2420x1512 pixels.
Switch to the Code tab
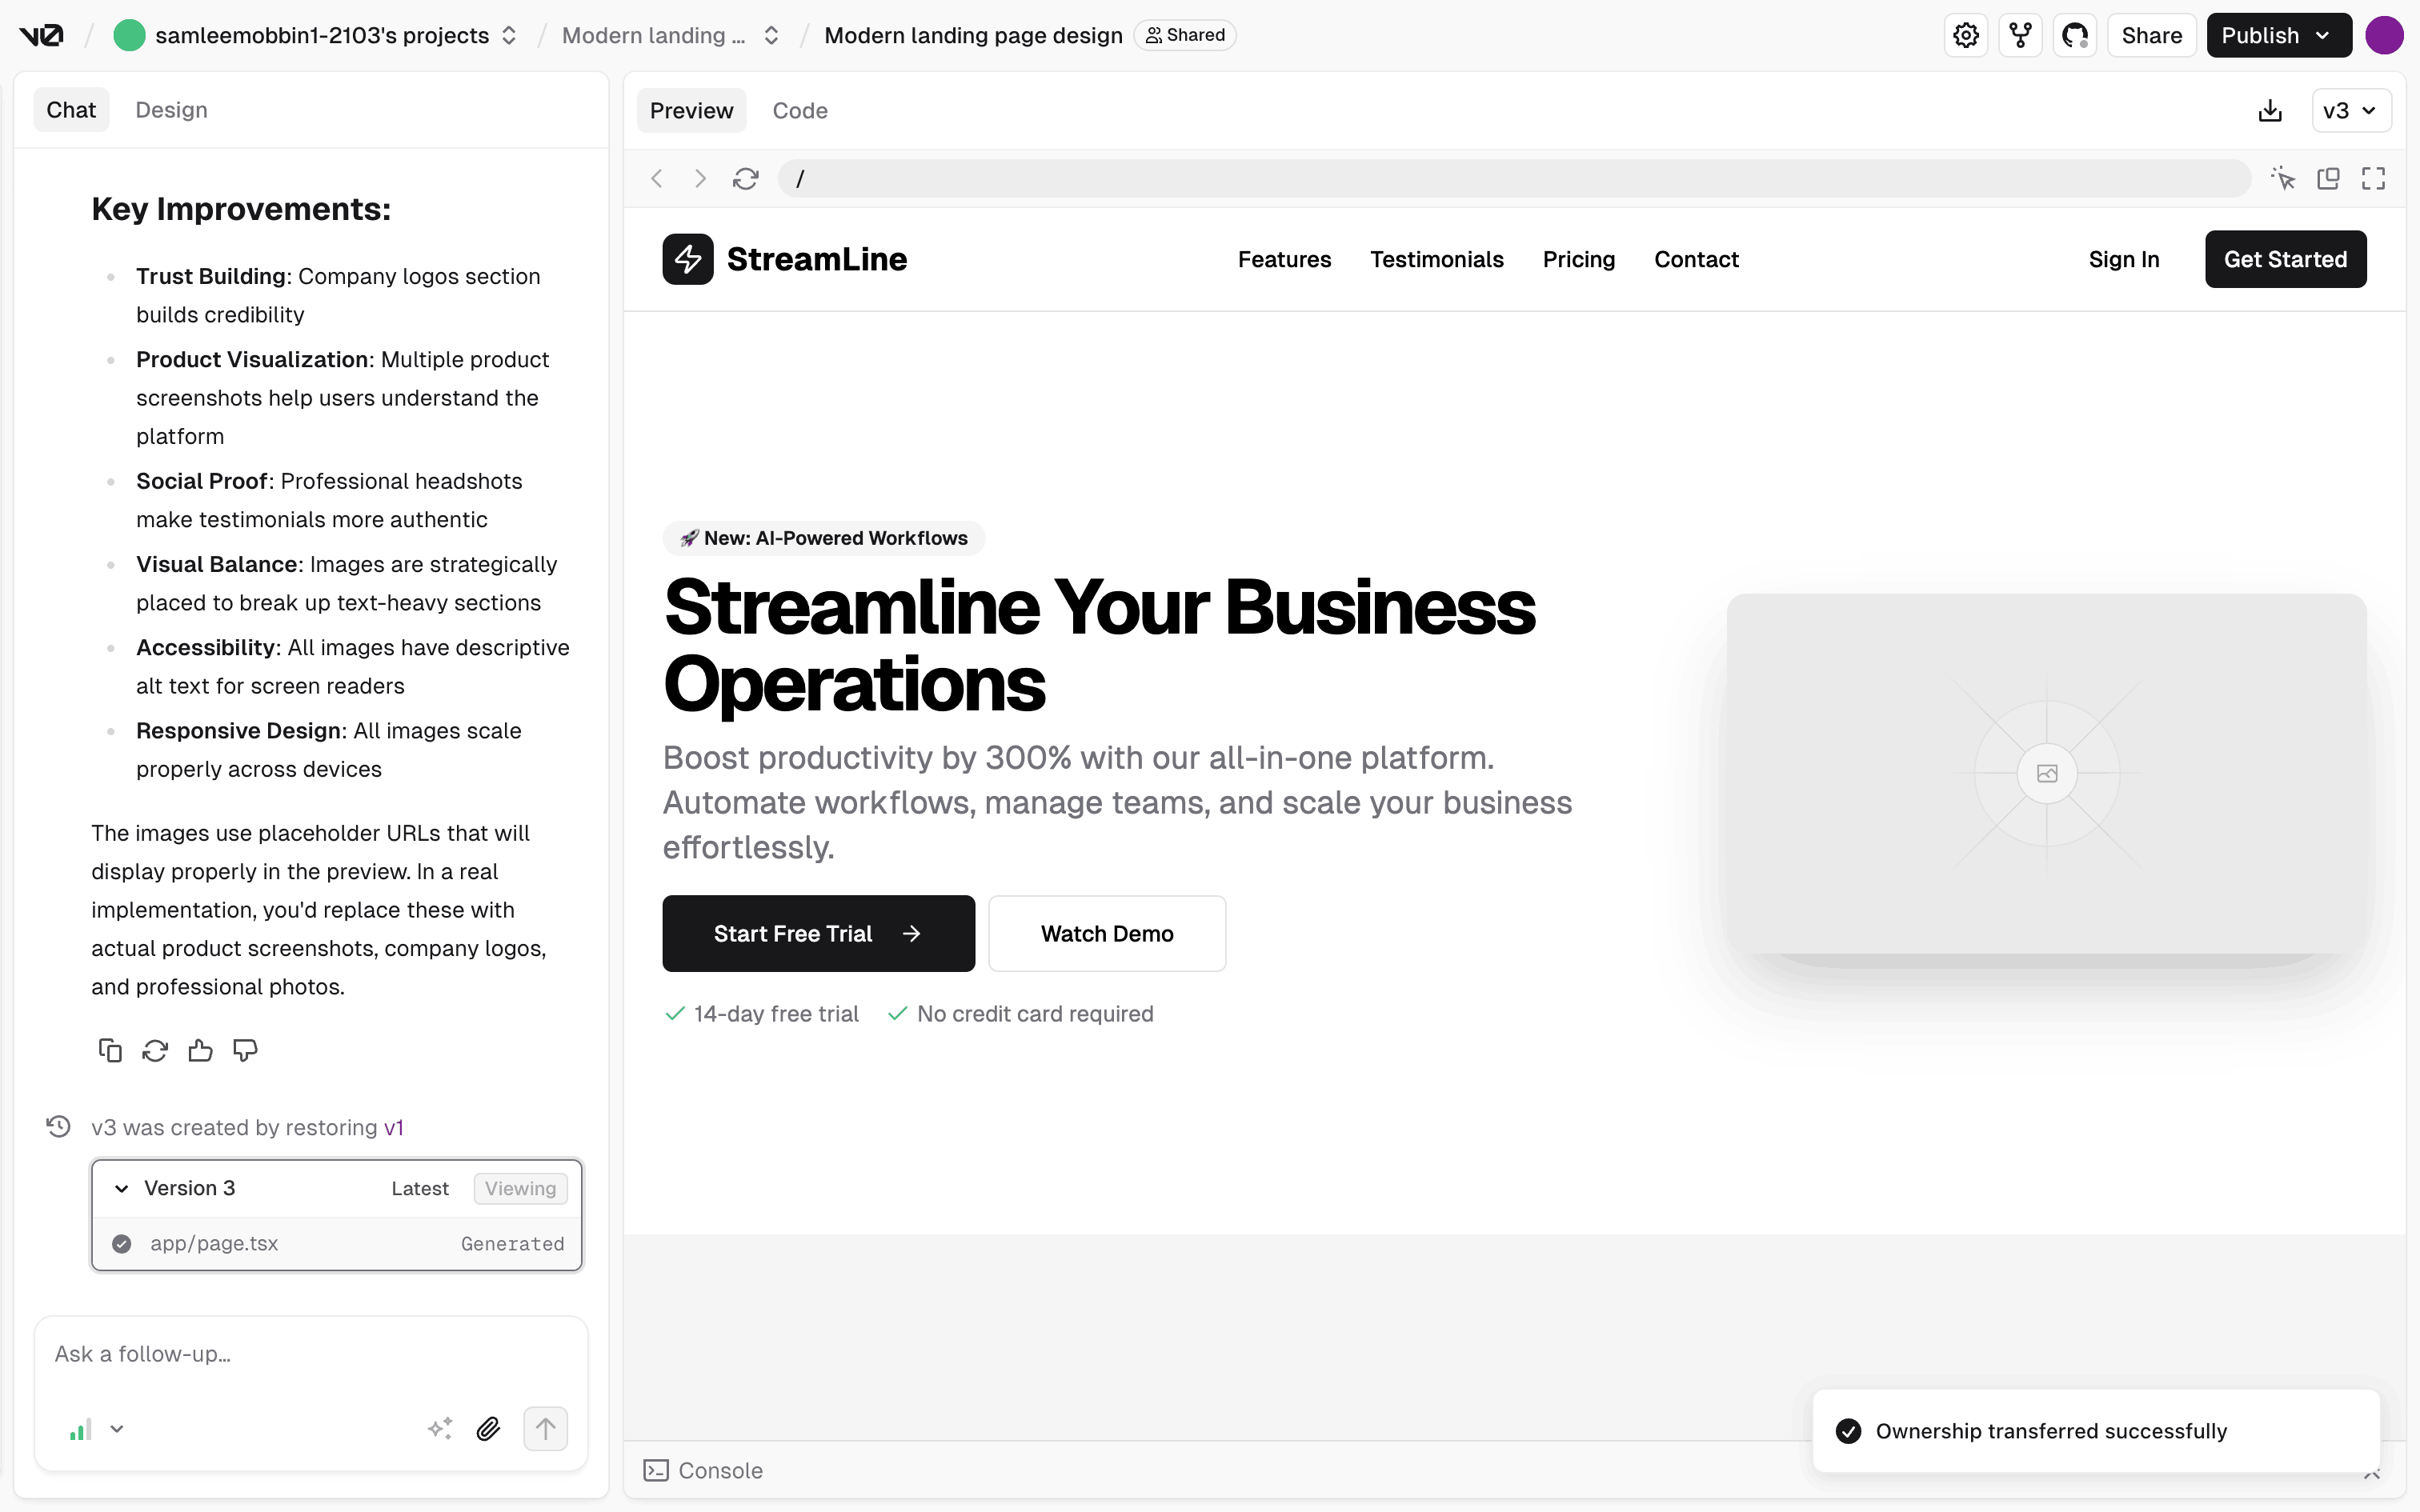799,111
